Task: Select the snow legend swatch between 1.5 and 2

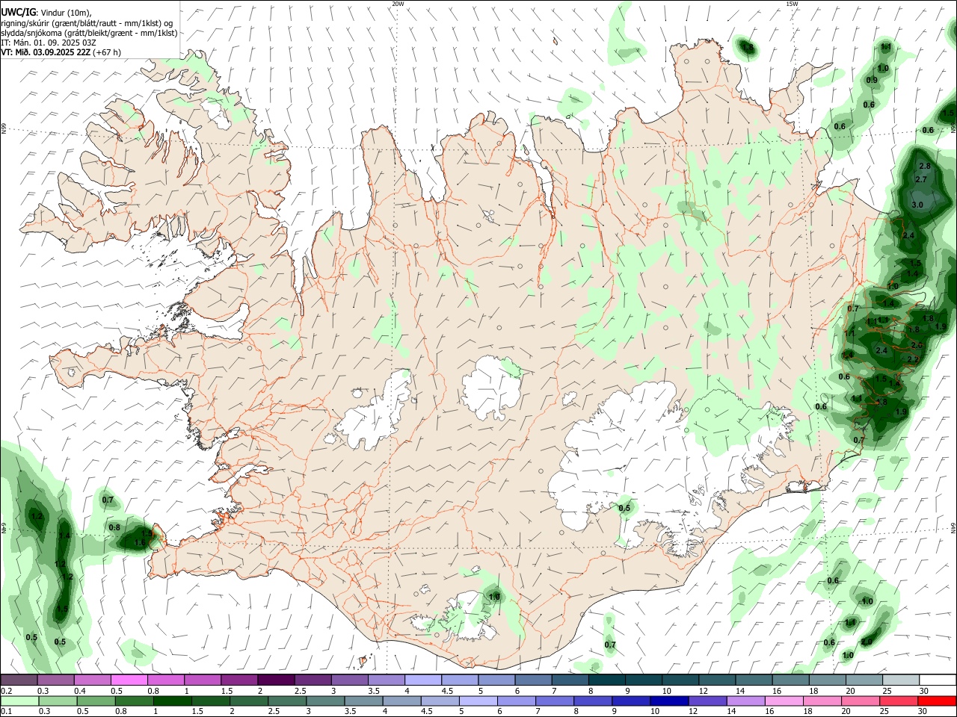Action: (x=239, y=680)
